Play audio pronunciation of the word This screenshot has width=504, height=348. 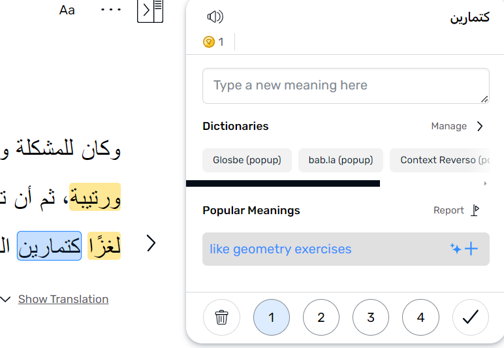point(215,17)
